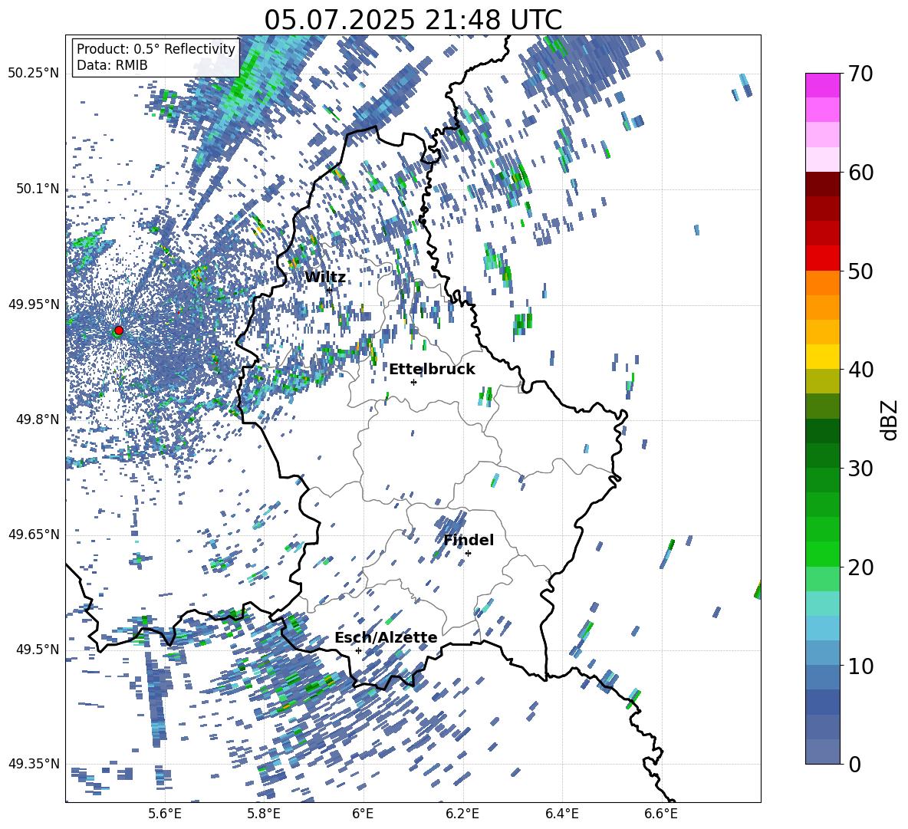Click the dBZ colorbar axis label
This screenshot has height=829, width=908.
coord(890,419)
